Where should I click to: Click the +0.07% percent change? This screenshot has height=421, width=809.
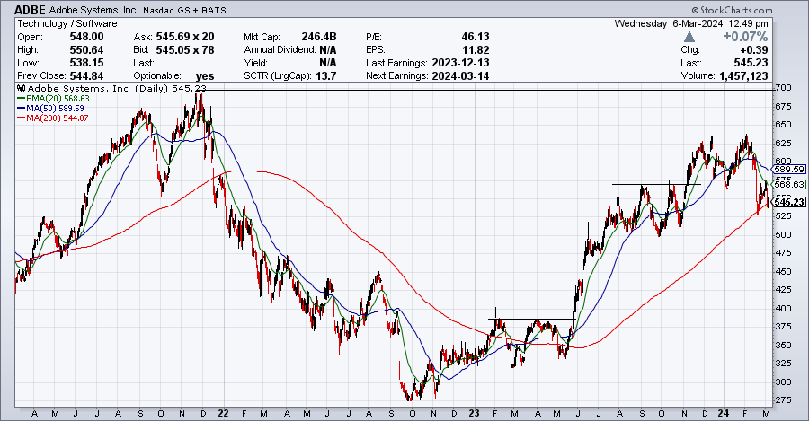[x=745, y=37]
